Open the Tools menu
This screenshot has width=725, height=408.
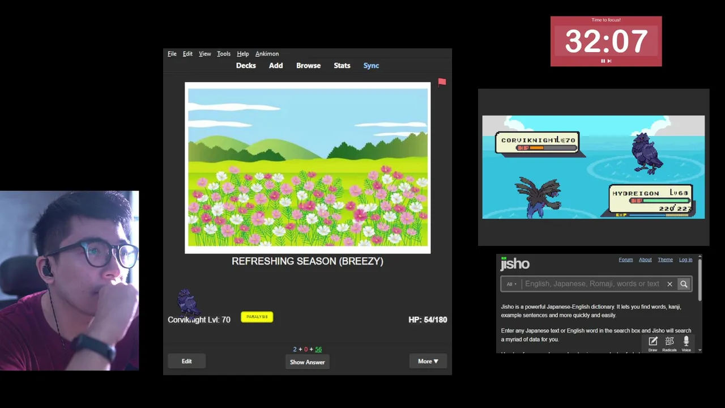coord(224,54)
